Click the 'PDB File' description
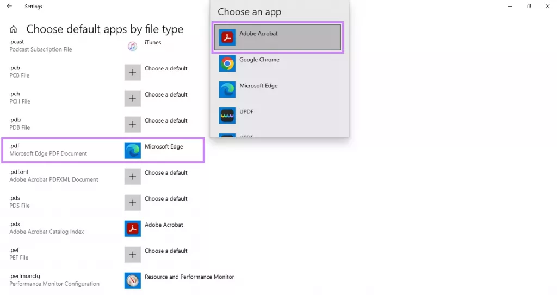This screenshot has height=295, width=557. [20, 127]
